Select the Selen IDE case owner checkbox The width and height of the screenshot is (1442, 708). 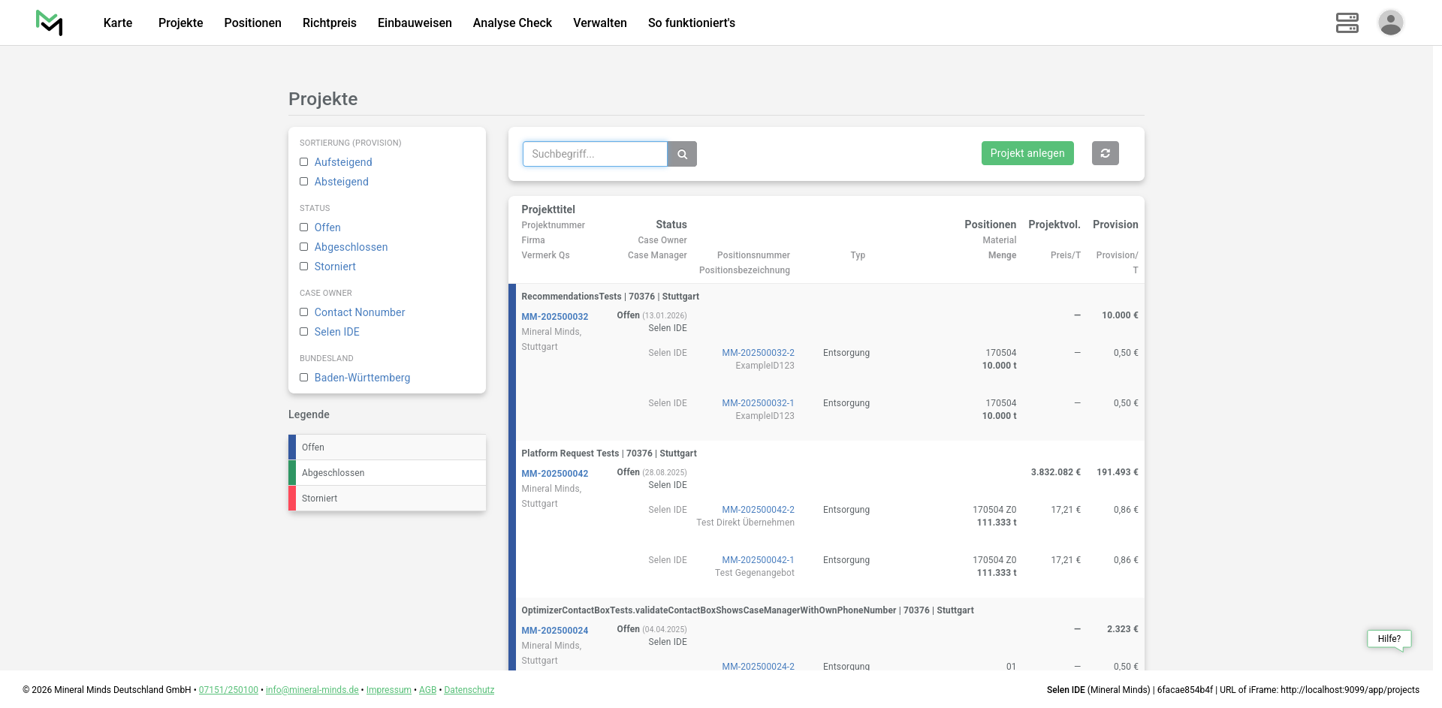point(304,332)
